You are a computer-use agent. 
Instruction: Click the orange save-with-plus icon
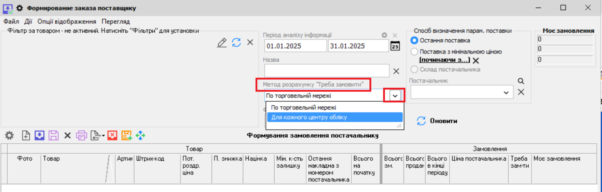pyautogui.click(x=126, y=135)
